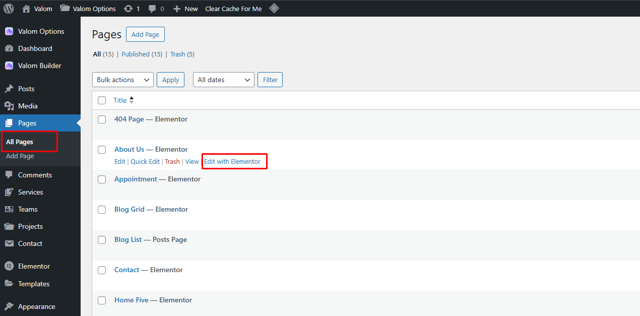Switch to the Published pages filter

[135, 54]
